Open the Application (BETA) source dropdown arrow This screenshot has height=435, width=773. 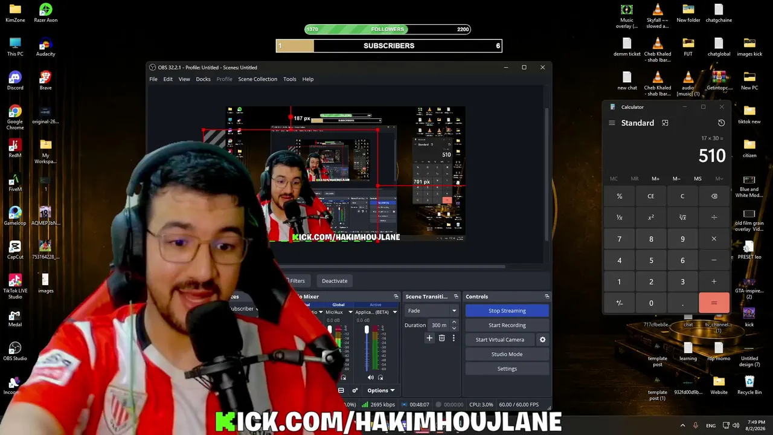tap(394, 312)
